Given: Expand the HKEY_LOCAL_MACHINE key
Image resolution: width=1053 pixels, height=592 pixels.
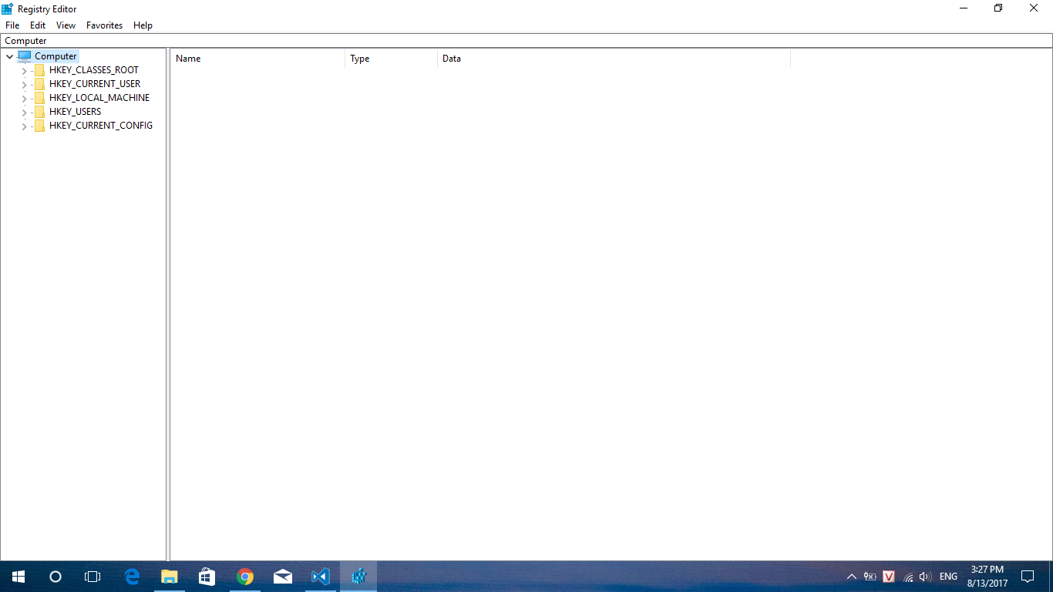Looking at the screenshot, I should (24, 98).
